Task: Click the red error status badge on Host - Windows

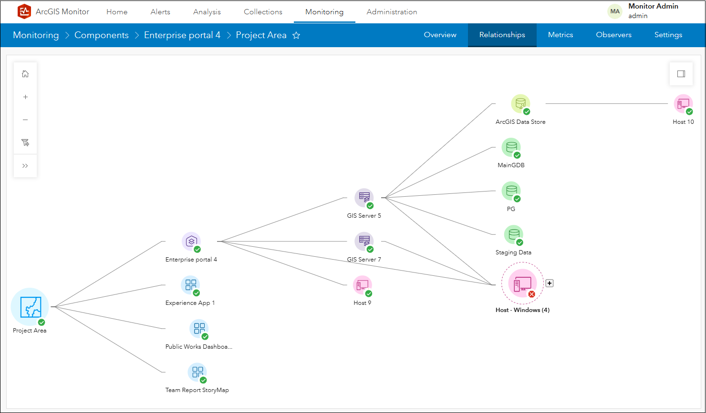Action: pyautogui.click(x=532, y=294)
